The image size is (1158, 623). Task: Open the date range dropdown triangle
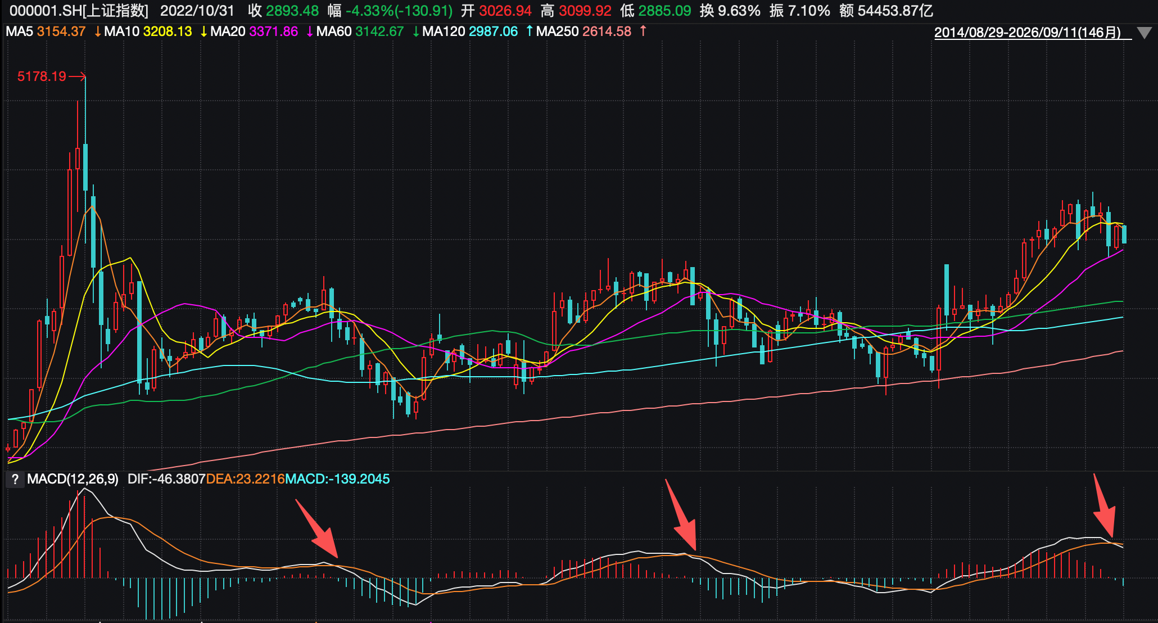click(x=1144, y=33)
